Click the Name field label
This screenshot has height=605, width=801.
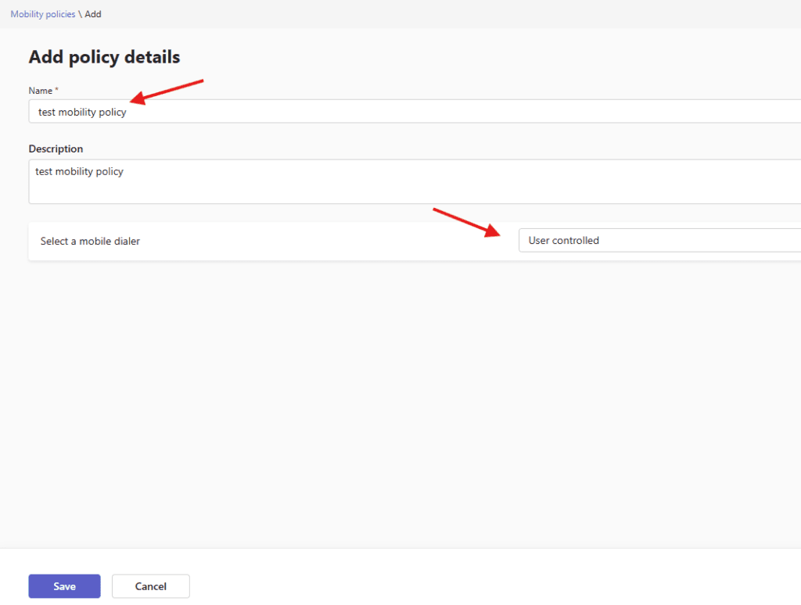pyautogui.click(x=39, y=91)
